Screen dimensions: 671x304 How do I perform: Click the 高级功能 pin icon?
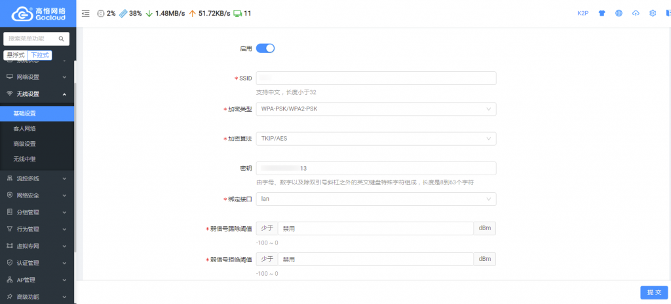pyautogui.click(x=9, y=297)
